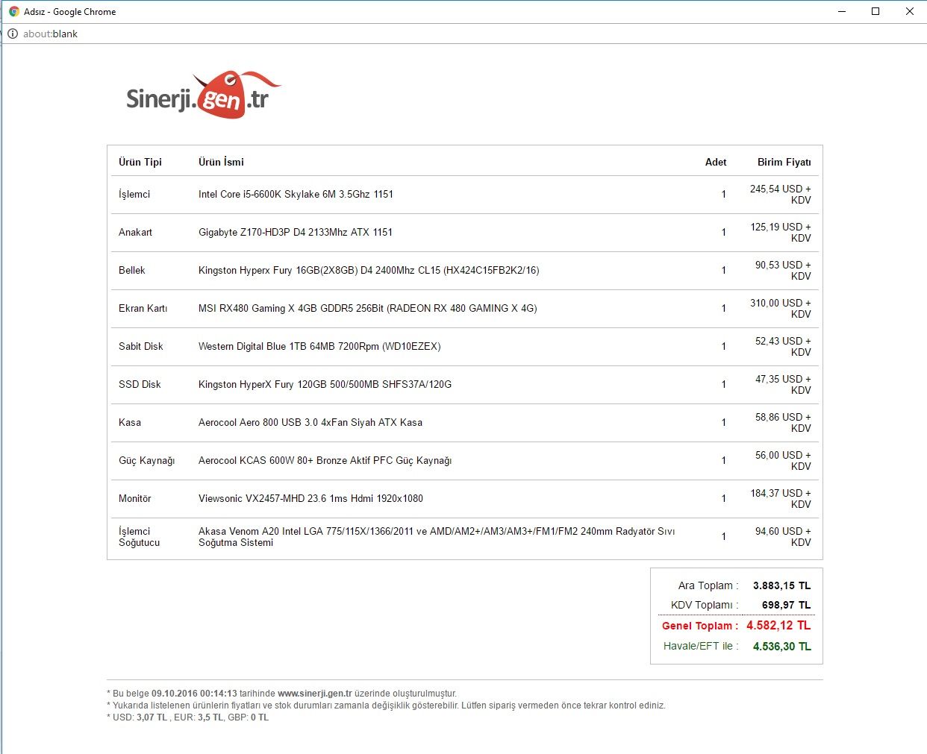Select 'Western Digital Blue 1TB' product name

tap(319, 346)
